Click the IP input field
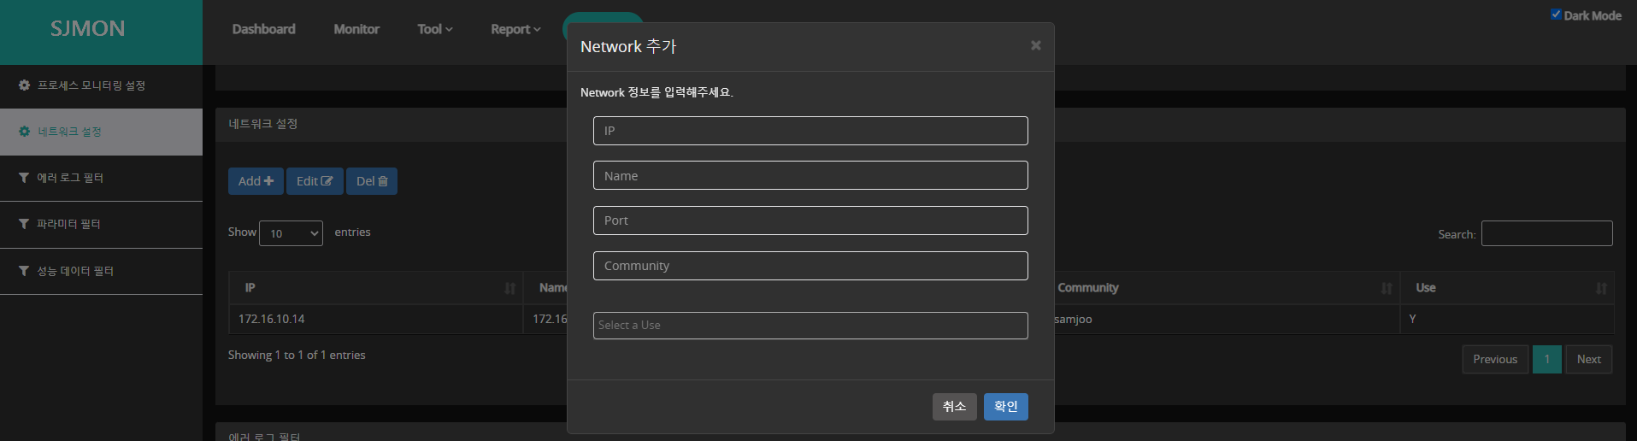 tap(810, 131)
